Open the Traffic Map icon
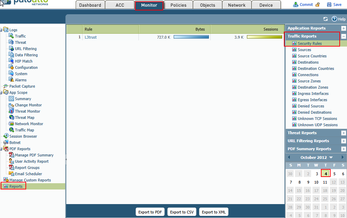 click(12, 130)
